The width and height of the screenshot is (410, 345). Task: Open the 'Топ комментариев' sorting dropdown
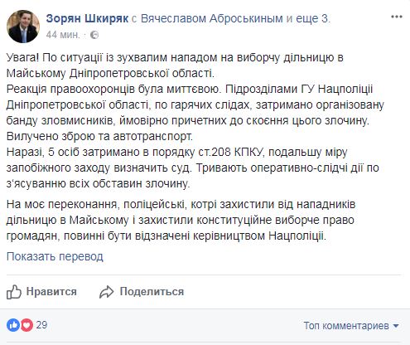[351, 326]
